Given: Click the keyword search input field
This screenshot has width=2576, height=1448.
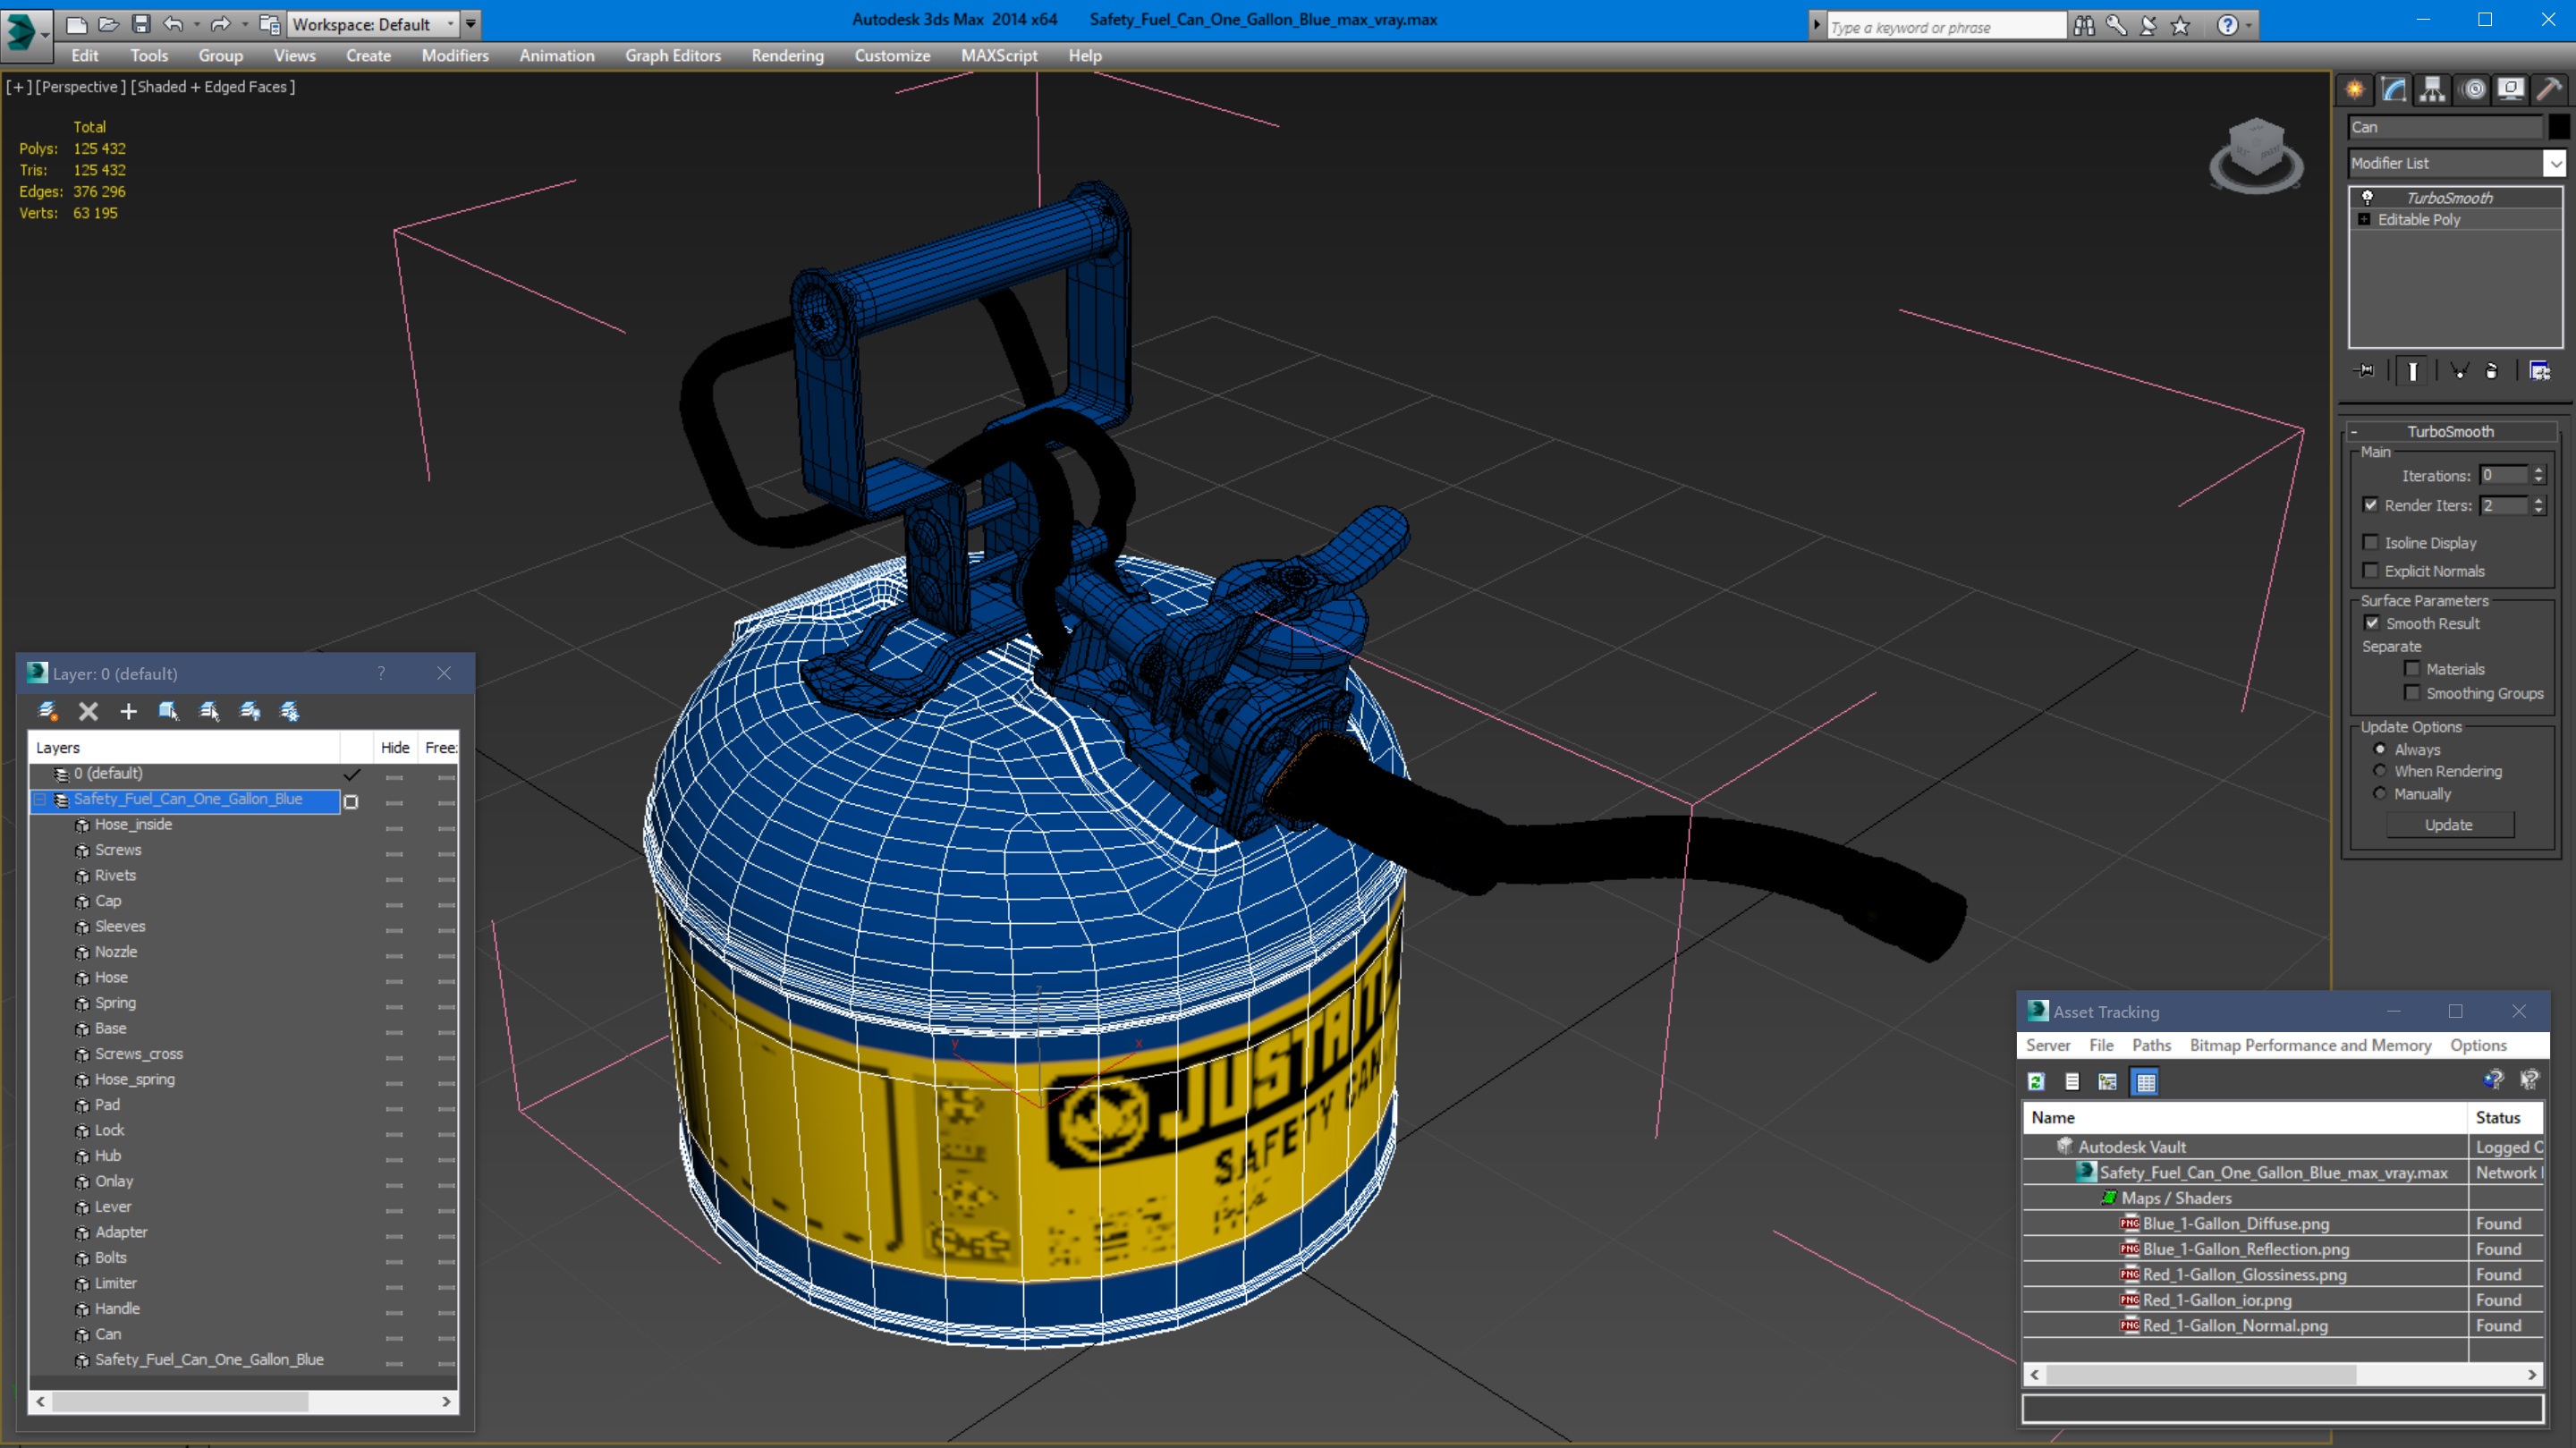Looking at the screenshot, I should pos(1946,27).
